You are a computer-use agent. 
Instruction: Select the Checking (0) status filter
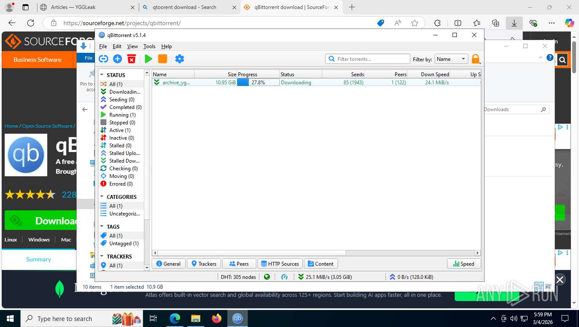[x=121, y=169]
